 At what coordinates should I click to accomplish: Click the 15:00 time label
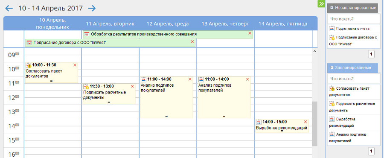(x=14, y=140)
